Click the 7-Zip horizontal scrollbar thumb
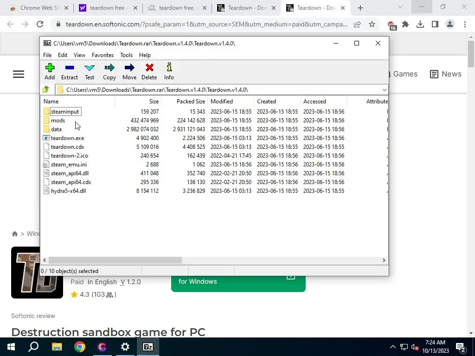Image resolution: width=475 pixels, height=356 pixels. point(115,260)
